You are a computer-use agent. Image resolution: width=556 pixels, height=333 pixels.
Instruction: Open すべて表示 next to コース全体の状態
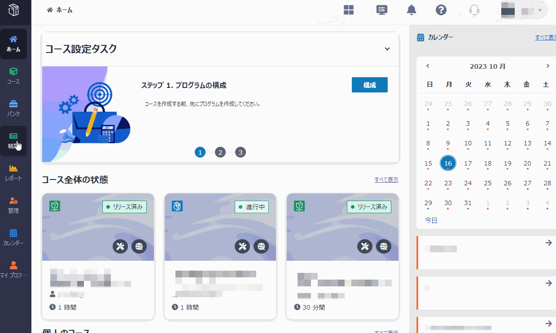(x=386, y=179)
